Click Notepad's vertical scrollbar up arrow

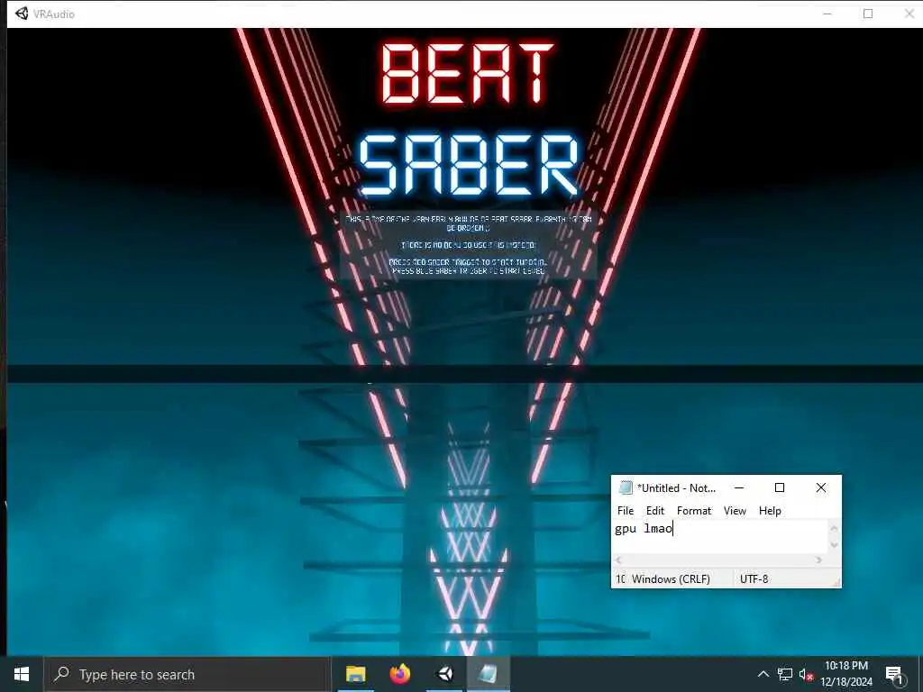834,528
